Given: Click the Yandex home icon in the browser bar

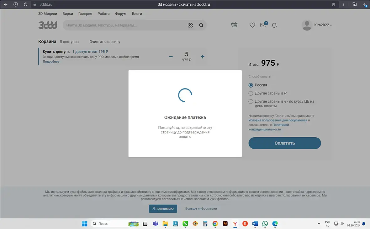Looking at the screenshot, I should click(x=16, y=4).
